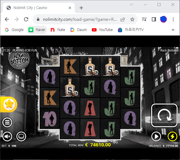Expand hidden bookmarks chevron
The image size is (180, 160).
point(173,30)
